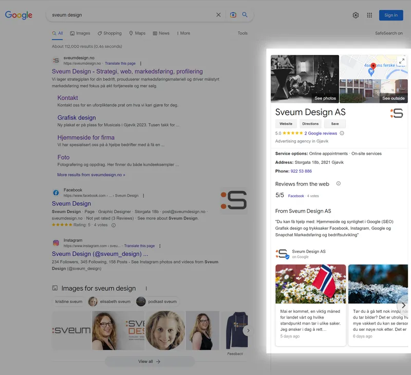Image resolution: width=411 pixels, height=375 pixels.
Task: Open Search by image camera icon
Action: coord(233,15)
